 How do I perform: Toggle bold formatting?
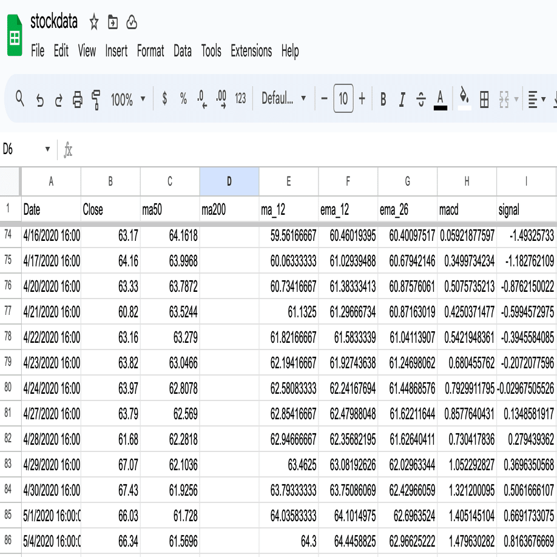coord(382,99)
